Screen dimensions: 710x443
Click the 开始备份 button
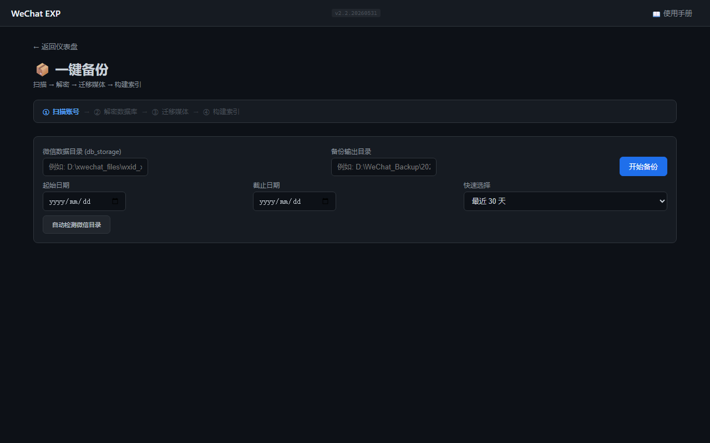click(643, 167)
